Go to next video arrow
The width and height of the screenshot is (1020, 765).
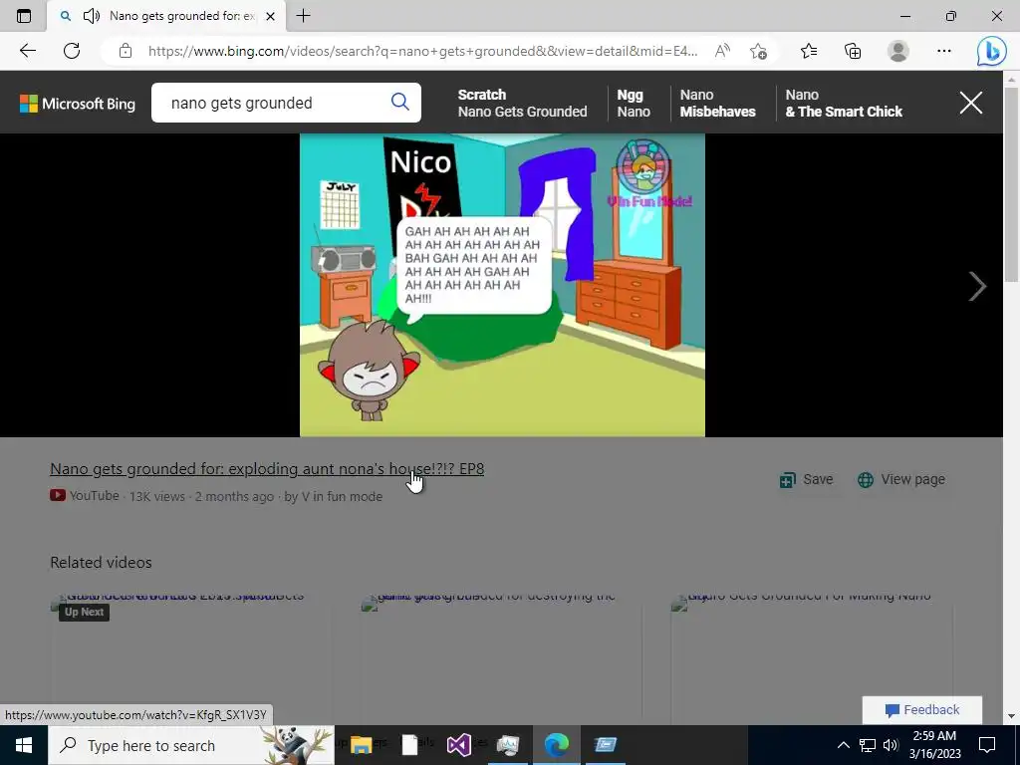tap(977, 286)
